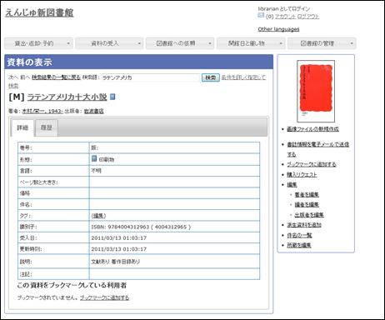
Task: Click the 言語 value 不明
Action: tap(97, 171)
